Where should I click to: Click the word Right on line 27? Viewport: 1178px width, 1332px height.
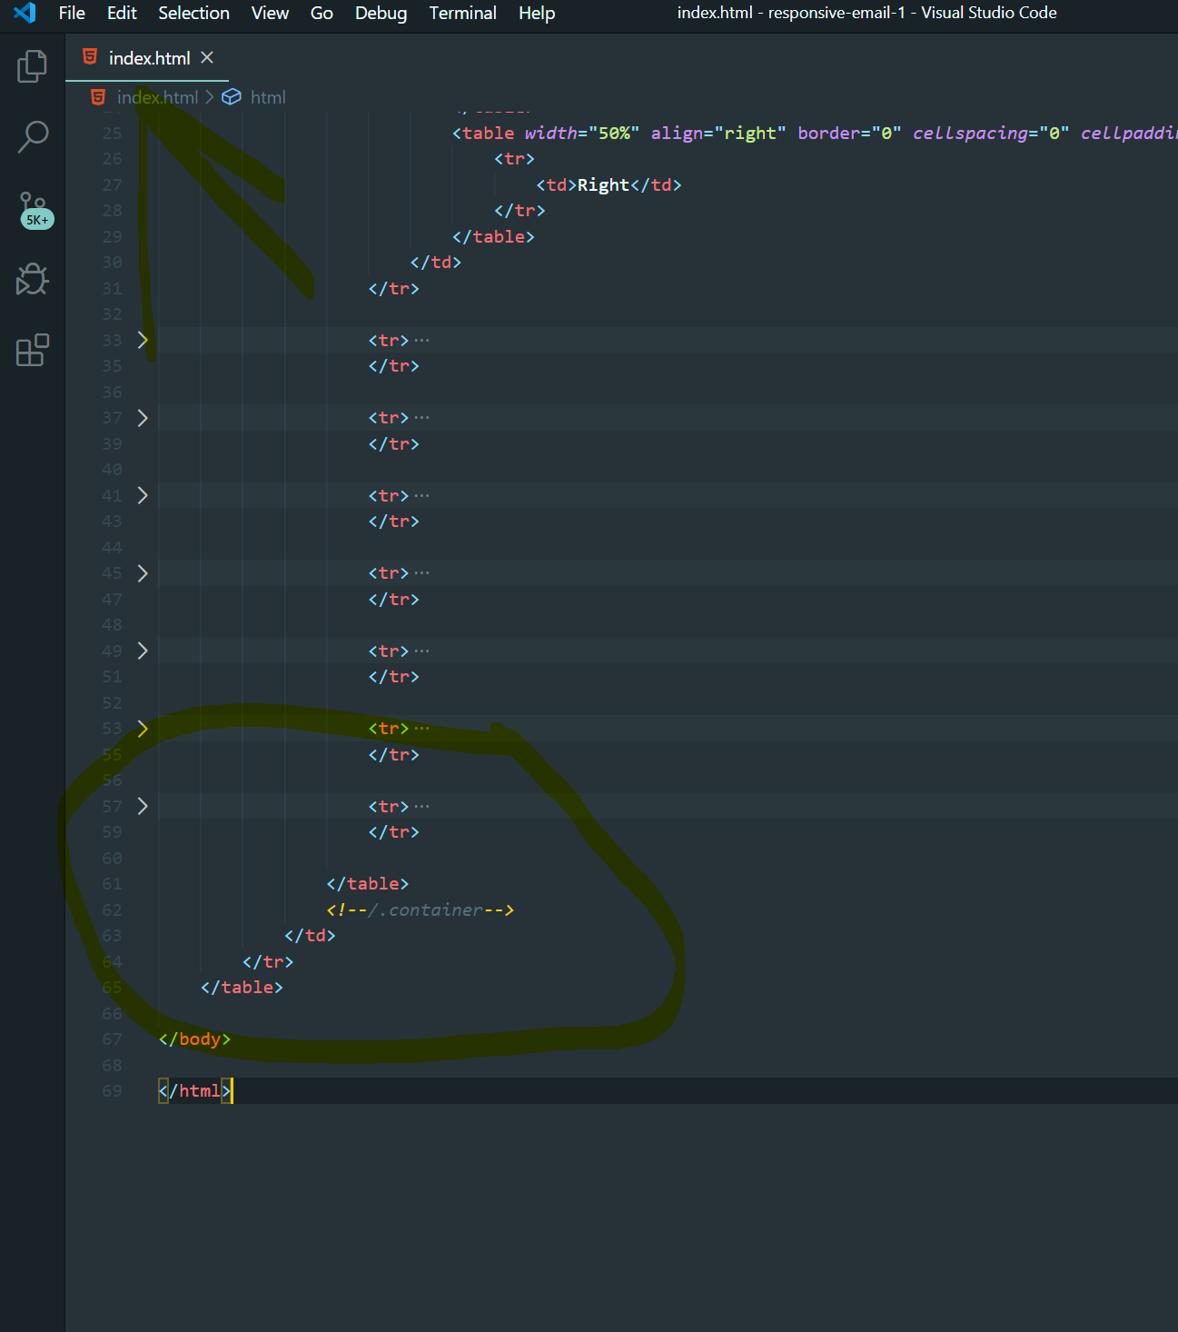coord(603,184)
